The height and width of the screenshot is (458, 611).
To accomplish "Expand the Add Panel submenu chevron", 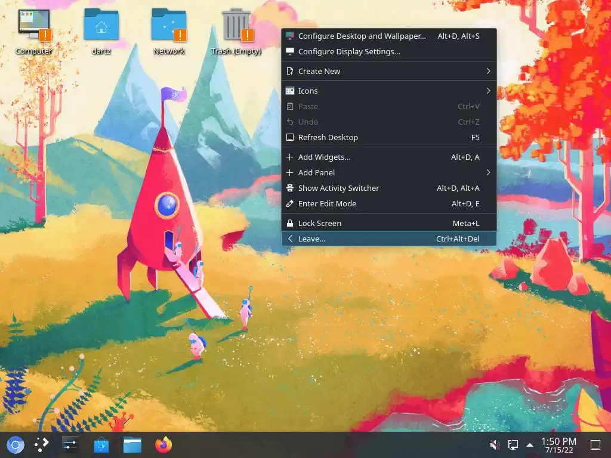I will tap(488, 172).
